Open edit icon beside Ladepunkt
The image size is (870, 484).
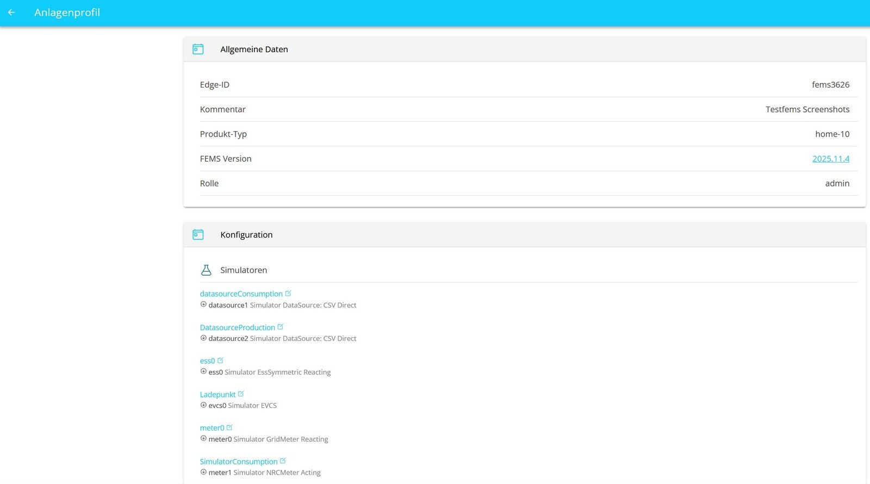241,394
